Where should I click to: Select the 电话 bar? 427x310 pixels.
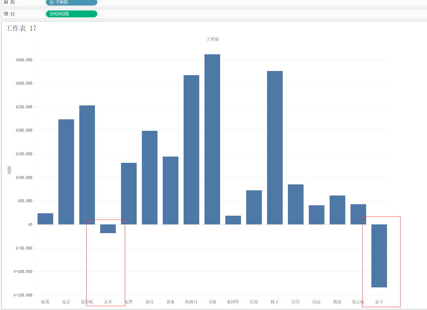(66, 172)
